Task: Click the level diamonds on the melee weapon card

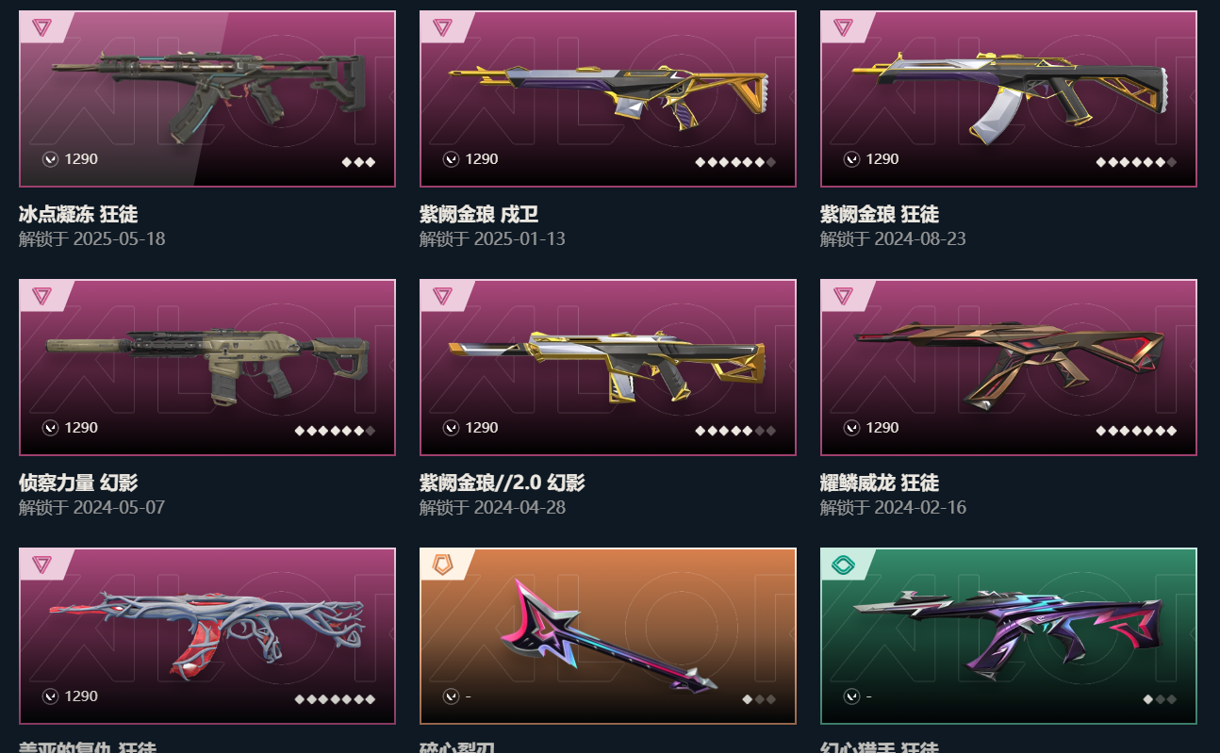Action: click(759, 699)
